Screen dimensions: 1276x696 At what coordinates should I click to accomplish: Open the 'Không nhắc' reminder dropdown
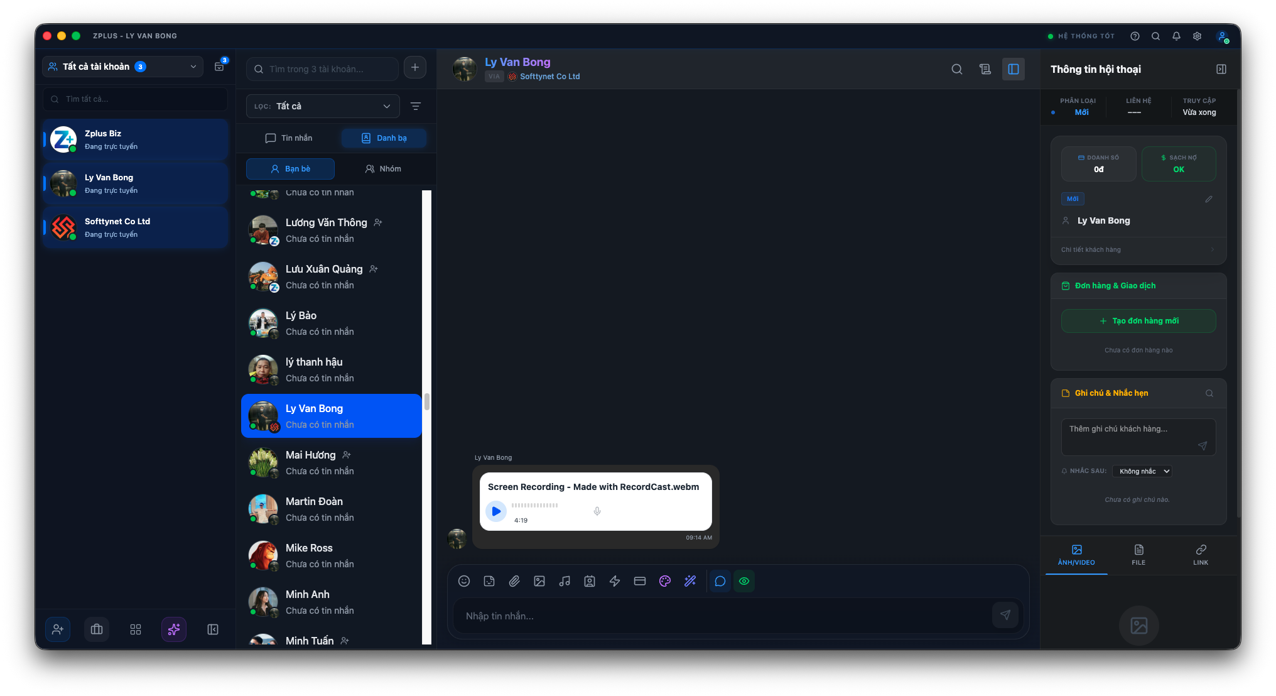click(1142, 471)
